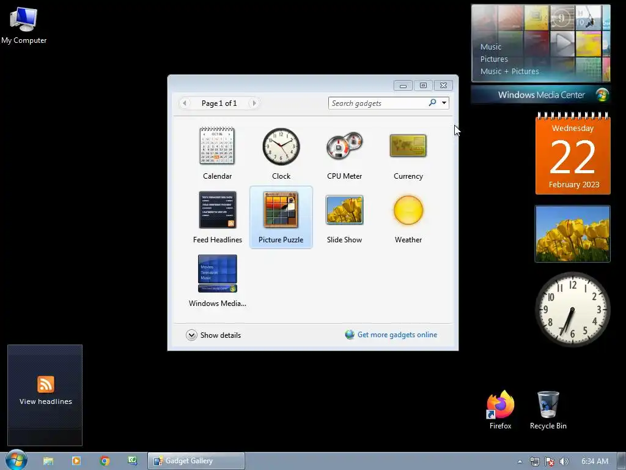Choose the Slide Show gadget in gallery
This screenshot has width=626, height=470.
coord(344,210)
